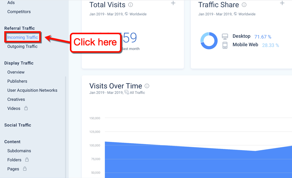
Task: Click the lock icon next to Folders
Action: coord(26,160)
